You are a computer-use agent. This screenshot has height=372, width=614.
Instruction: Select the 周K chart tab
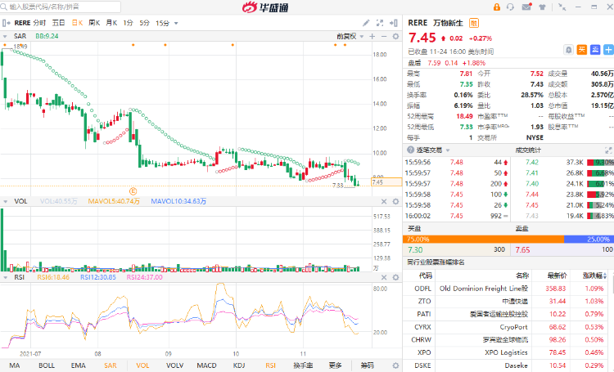click(x=94, y=23)
